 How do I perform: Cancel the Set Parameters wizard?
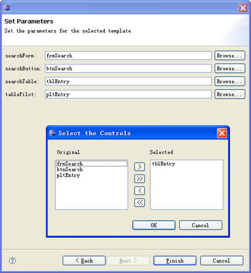(x=221, y=261)
